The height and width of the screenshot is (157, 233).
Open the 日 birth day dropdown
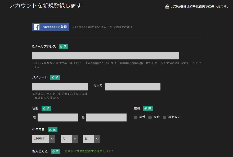coord(92,139)
